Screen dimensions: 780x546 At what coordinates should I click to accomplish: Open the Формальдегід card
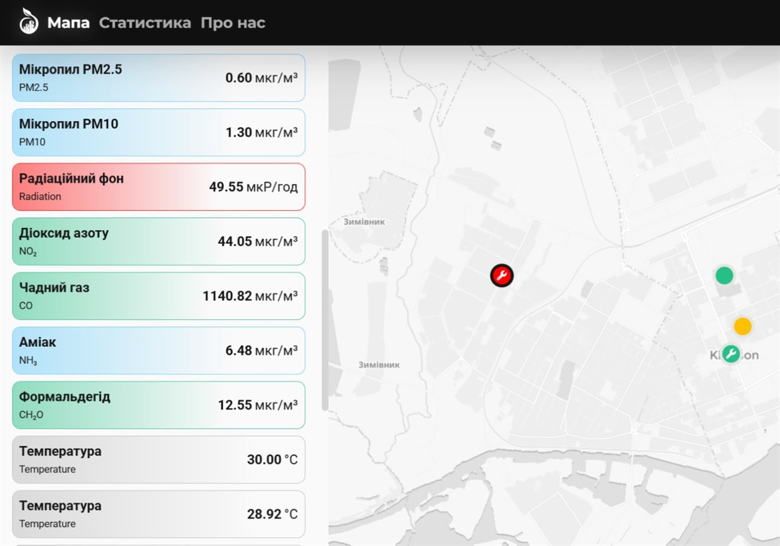coord(158,405)
